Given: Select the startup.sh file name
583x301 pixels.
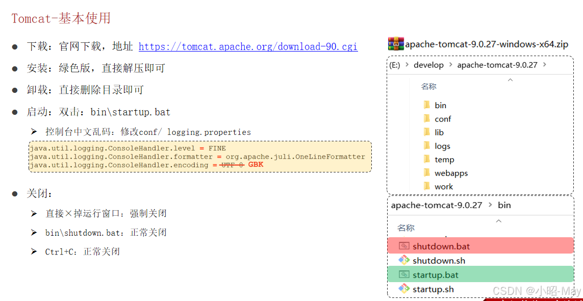Looking at the screenshot, I should (x=433, y=289).
